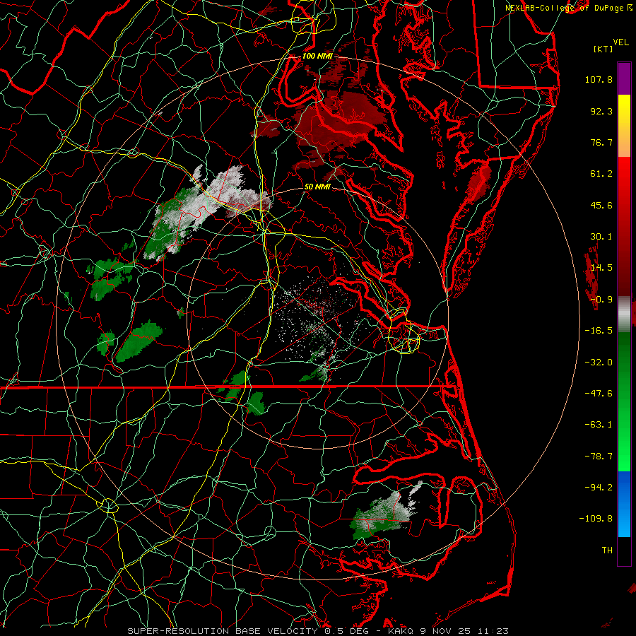
Task: Select the 61.2 scale value
Action: 601,174
